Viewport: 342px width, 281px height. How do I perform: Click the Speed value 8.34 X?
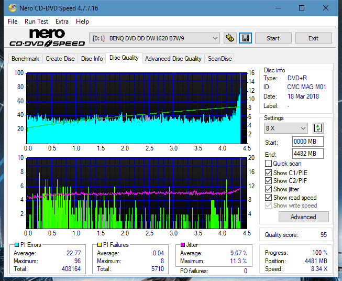(319, 269)
